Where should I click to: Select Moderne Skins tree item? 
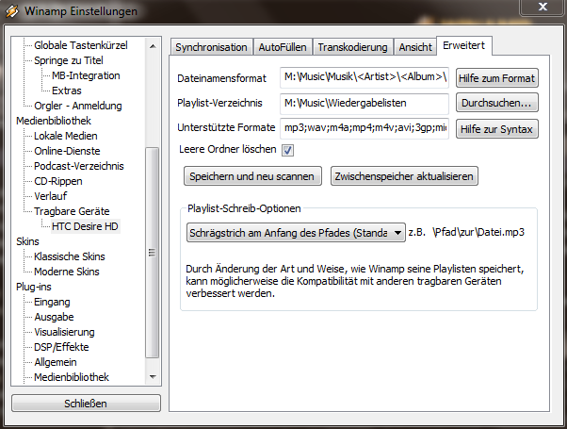point(67,272)
